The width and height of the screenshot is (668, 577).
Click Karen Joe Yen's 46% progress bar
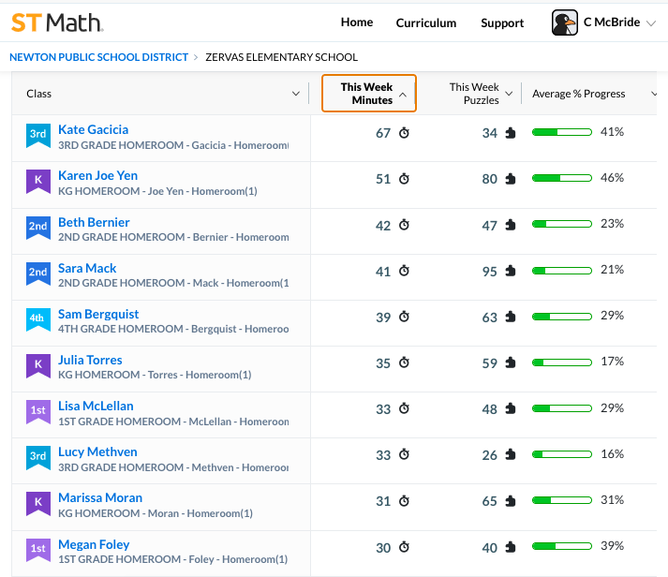coord(562,178)
